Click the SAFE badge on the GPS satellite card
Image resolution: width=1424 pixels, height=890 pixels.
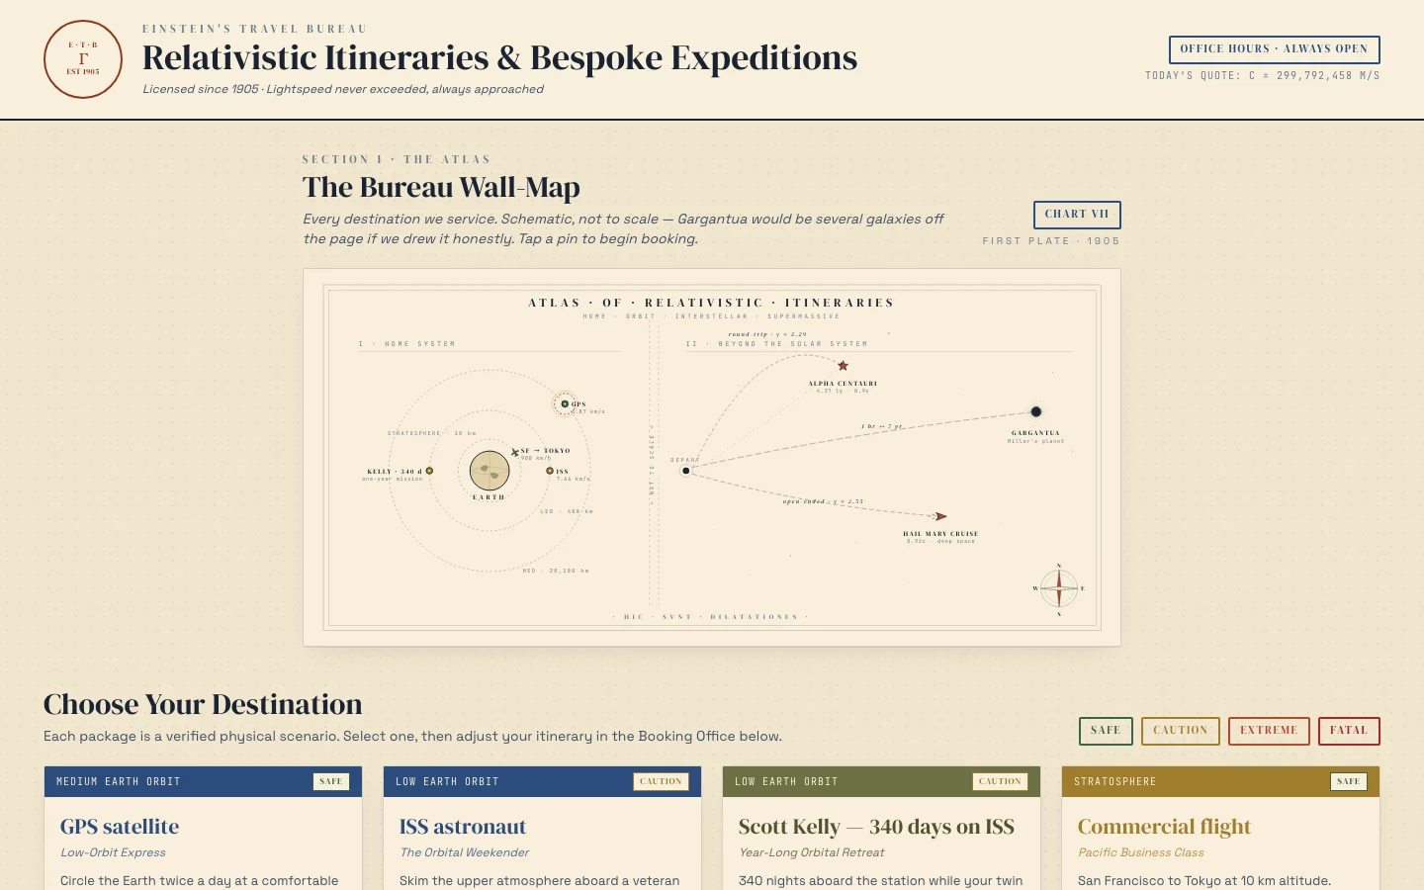(331, 781)
